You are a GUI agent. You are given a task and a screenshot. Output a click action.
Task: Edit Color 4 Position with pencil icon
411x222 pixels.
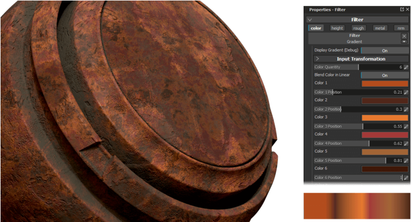pyautogui.click(x=406, y=143)
